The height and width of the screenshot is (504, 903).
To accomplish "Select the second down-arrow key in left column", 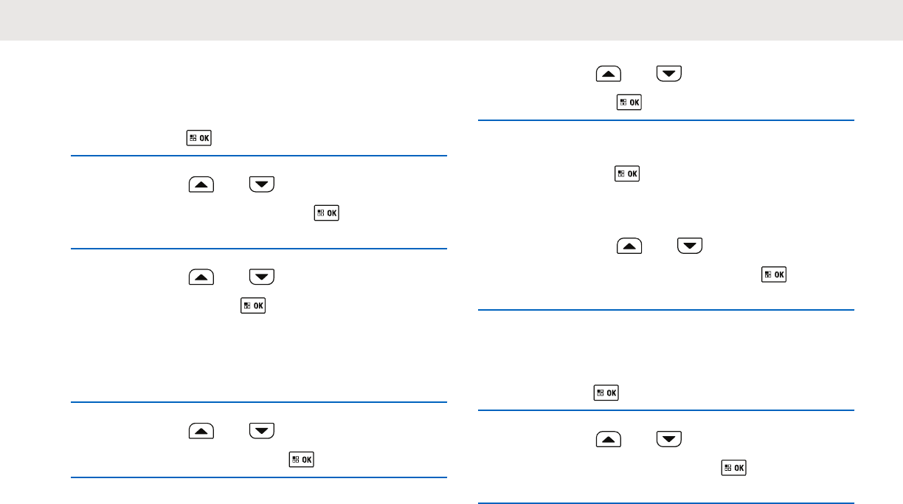I will 262,277.
